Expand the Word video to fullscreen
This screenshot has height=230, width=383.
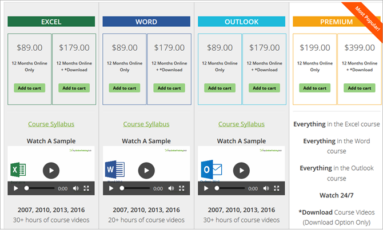pyautogui.click(x=182, y=188)
